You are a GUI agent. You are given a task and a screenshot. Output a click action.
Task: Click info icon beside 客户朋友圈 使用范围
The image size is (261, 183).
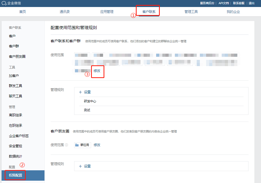[67, 145]
